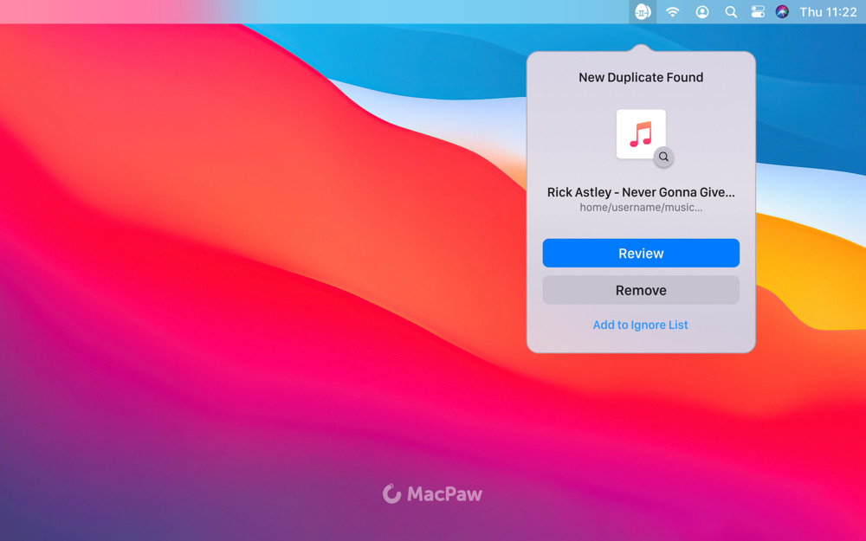Click the home/username/music file path
The width and height of the screenshot is (866, 541).
point(640,208)
